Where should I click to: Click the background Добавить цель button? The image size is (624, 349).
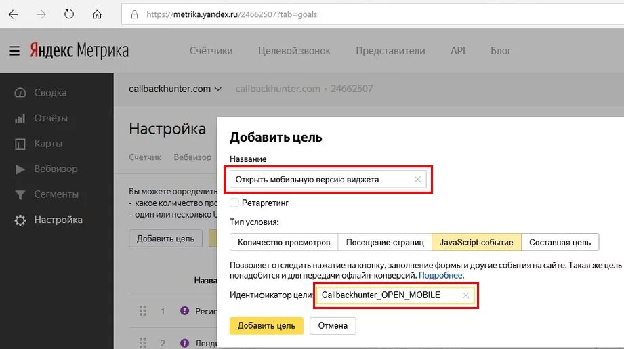point(165,239)
